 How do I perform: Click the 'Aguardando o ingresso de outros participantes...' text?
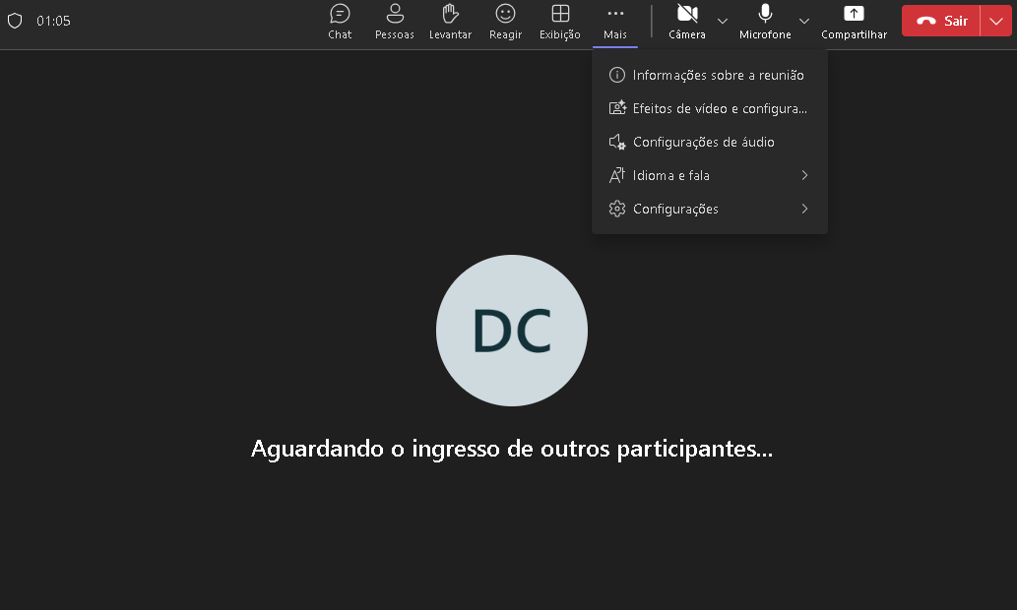(x=512, y=449)
